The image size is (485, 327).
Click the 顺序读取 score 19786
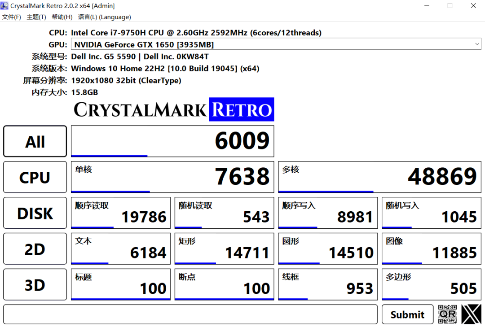121,213
